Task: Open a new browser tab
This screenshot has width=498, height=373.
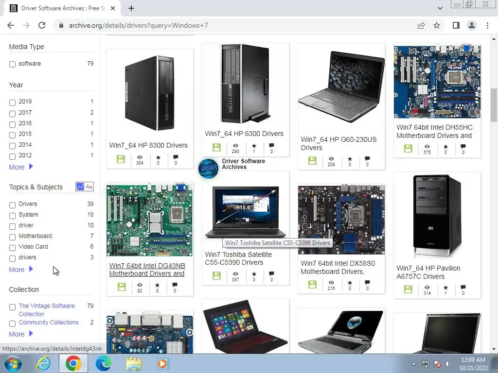Action: tap(131, 8)
